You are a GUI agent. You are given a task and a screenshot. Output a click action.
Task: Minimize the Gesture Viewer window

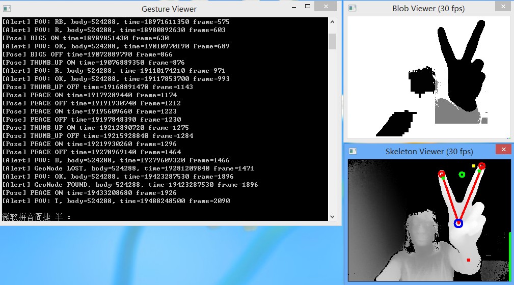click(x=294, y=7)
